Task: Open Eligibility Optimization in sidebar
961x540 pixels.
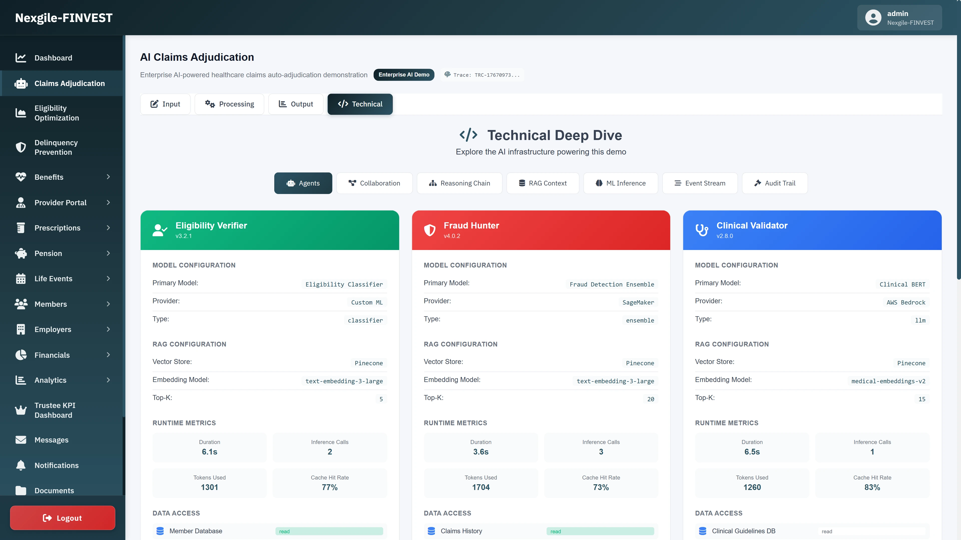Action: pos(62,113)
